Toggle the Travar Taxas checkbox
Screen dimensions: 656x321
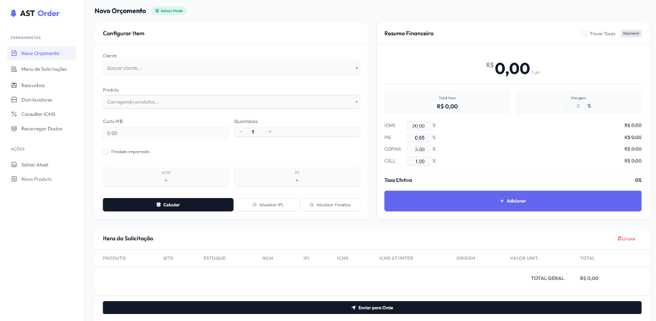[x=584, y=33]
